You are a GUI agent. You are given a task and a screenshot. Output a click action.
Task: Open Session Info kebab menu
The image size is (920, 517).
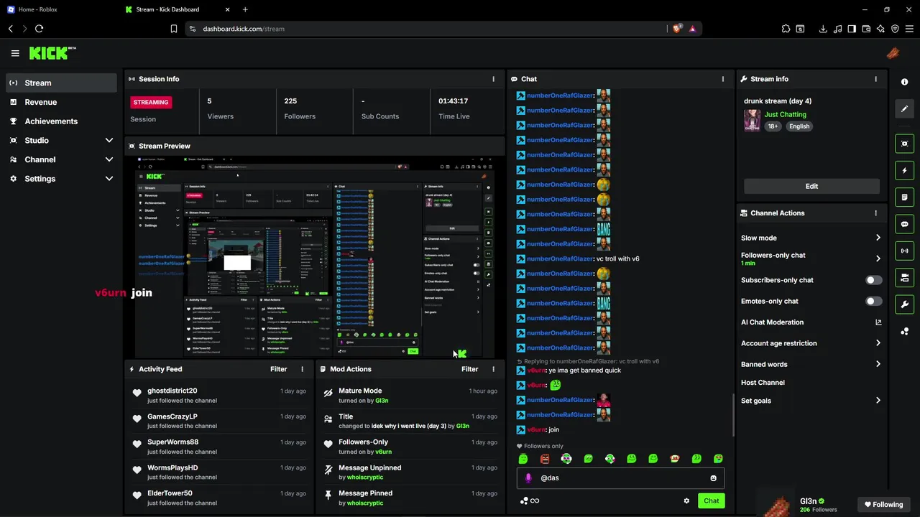pos(493,79)
